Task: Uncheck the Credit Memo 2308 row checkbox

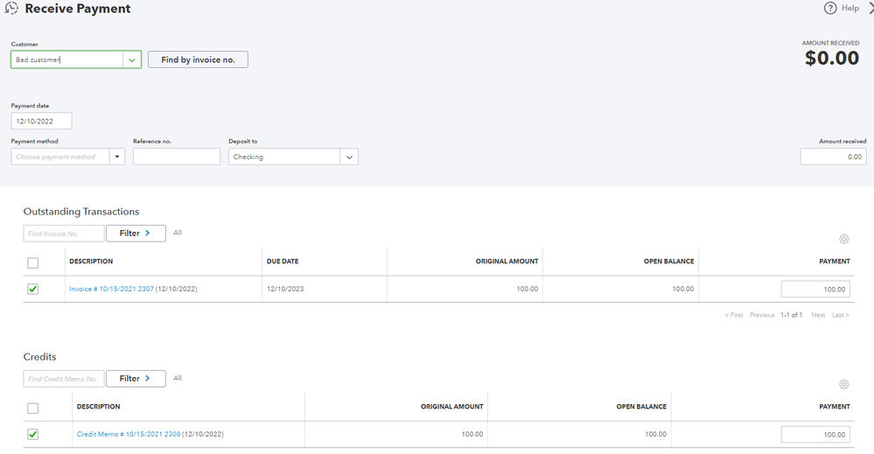Action: coord(33,434)
